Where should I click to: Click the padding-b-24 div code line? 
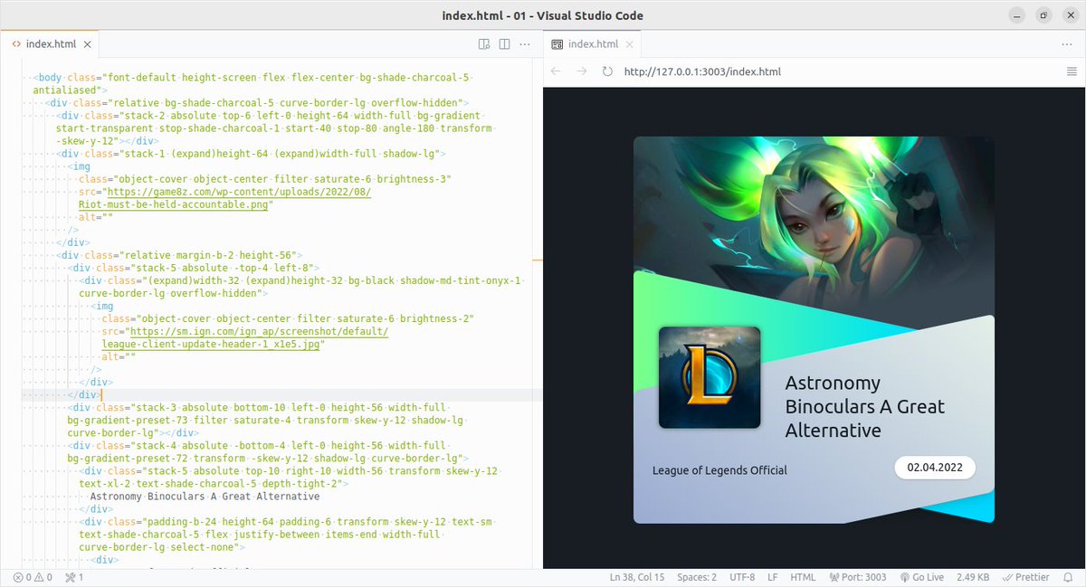(288, 535)
